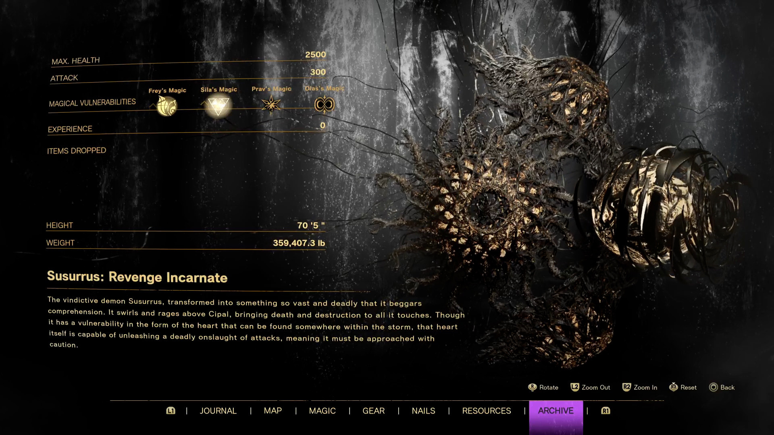This screenshot has height=435, width=774.
Task: Click the HEIGHT label
Action: tap(60, 226)
